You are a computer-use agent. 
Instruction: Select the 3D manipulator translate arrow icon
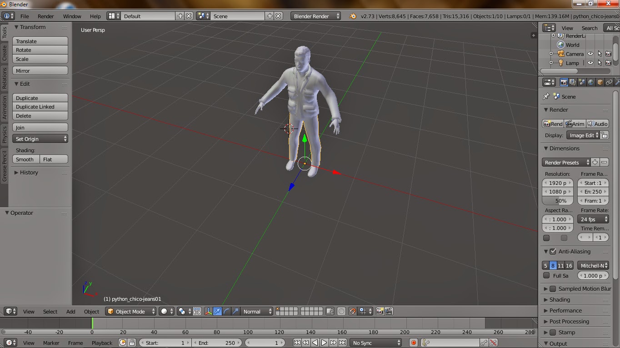coord(217,311)
